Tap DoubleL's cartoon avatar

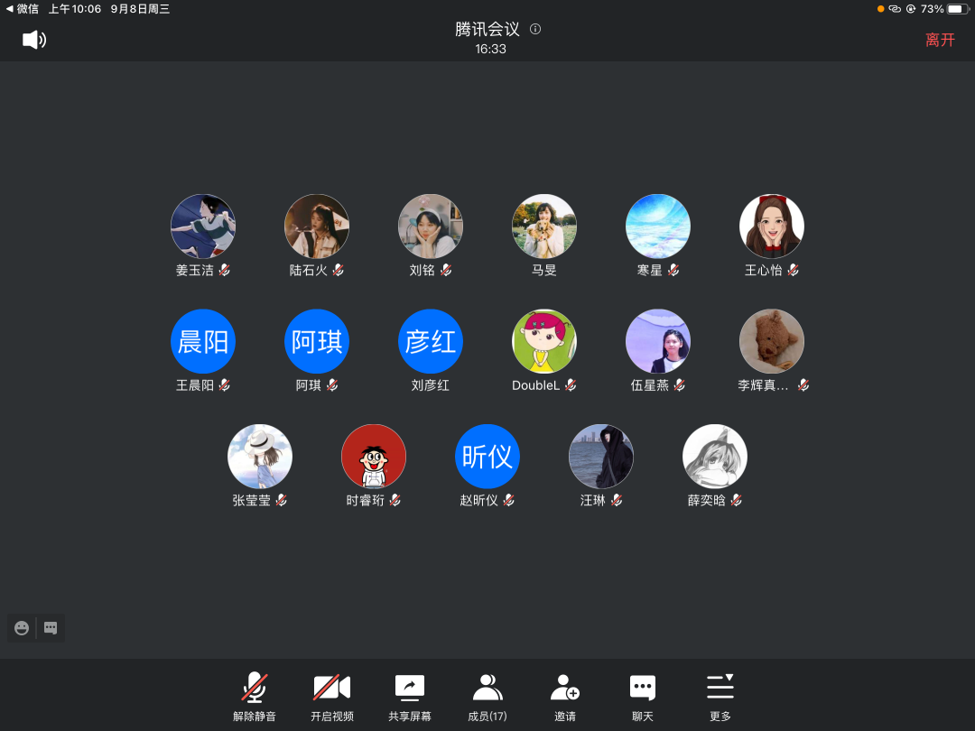(544, 342)
